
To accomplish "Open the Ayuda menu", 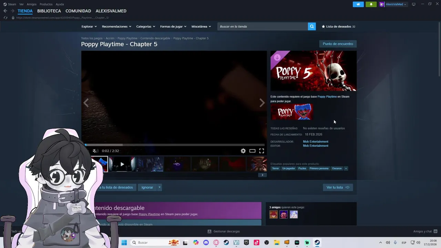I will pos(60,4).
